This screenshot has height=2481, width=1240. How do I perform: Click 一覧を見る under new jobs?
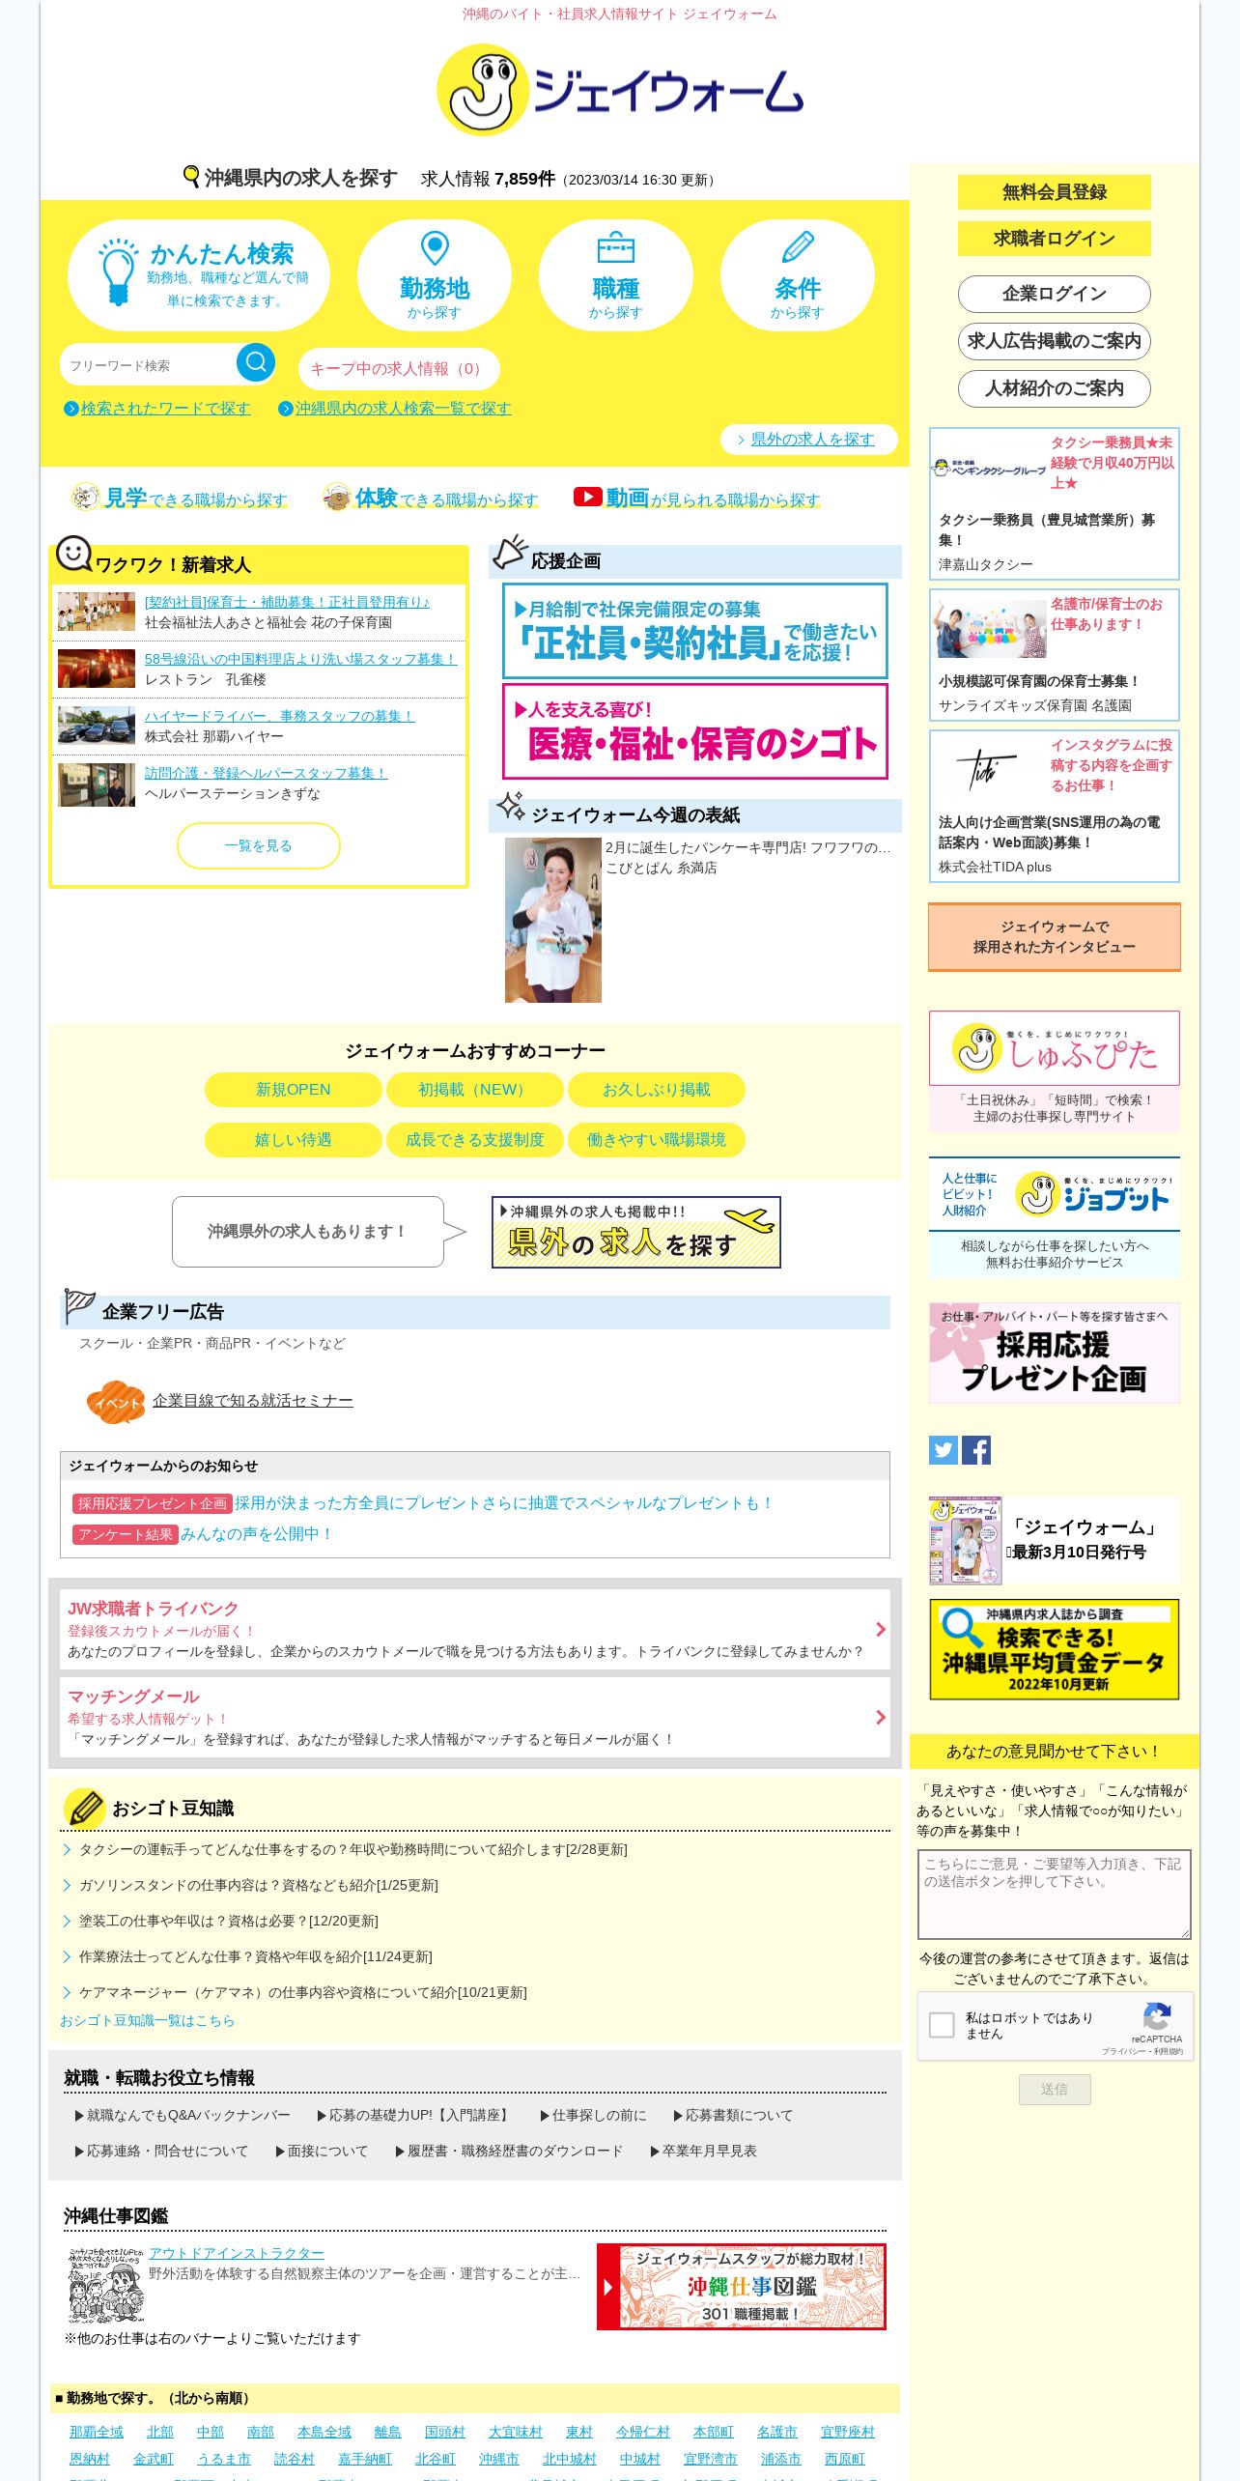pos(259,845)
